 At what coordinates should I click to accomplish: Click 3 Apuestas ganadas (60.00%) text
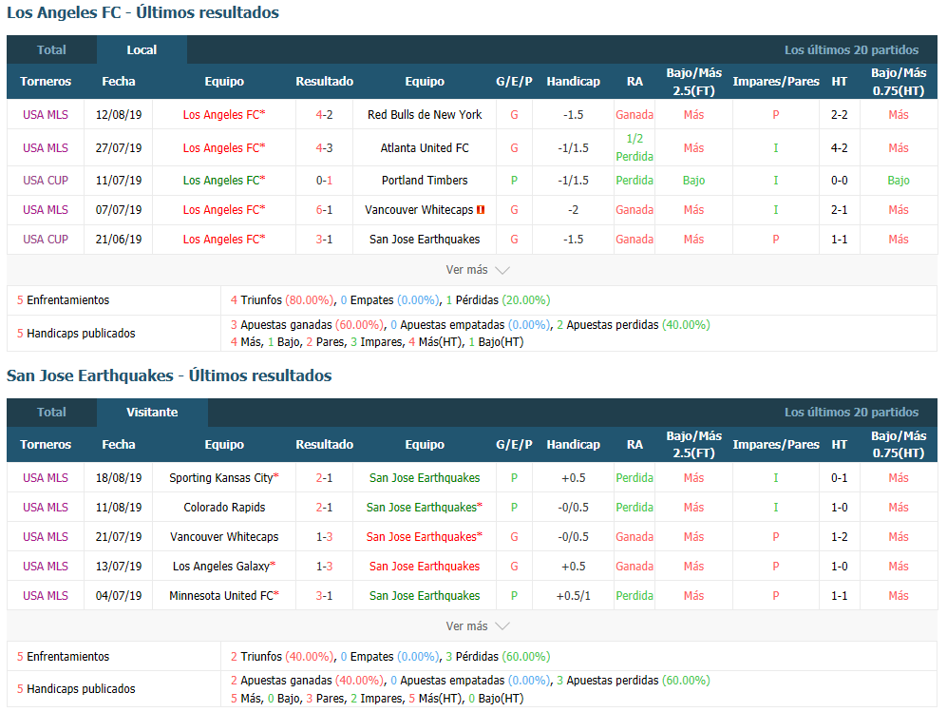coord(307,324)
